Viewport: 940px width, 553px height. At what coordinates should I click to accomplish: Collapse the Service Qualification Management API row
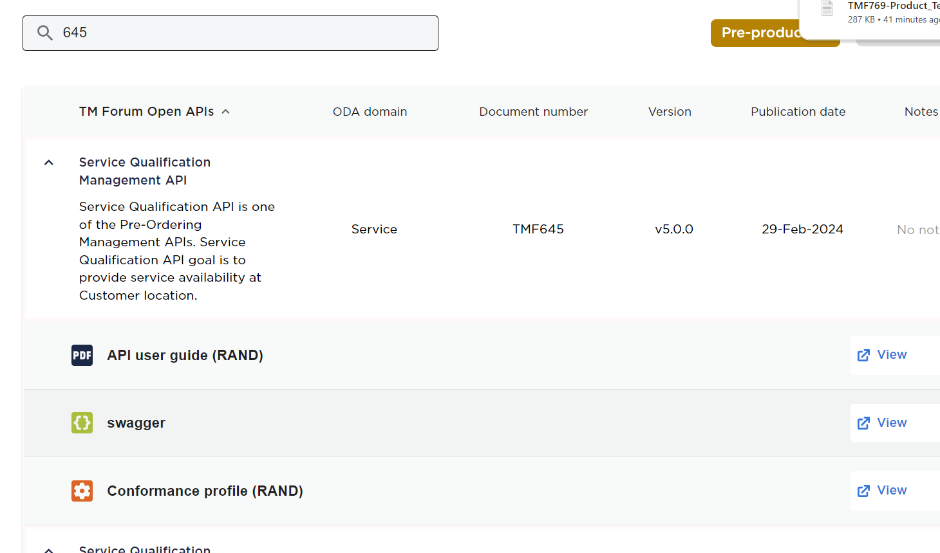coord(48,162)
